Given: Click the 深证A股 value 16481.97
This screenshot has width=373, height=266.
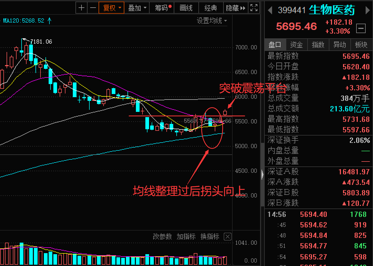Looking at the screenshot, I should tap(354, 172).
